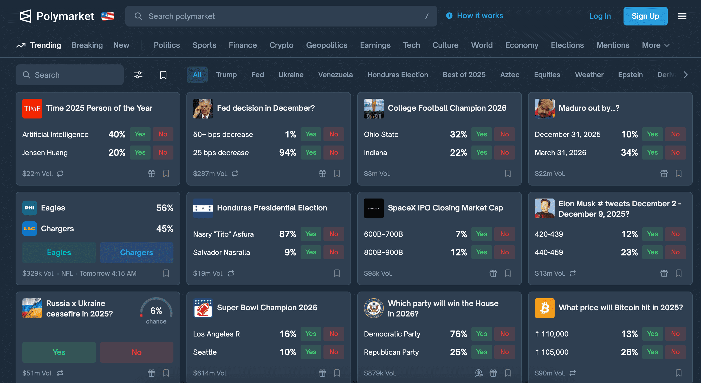This screenshot has height=383, width=701.
Task: Click gift icon on SpaceX IPO card
Action: (x=493, y=273)
